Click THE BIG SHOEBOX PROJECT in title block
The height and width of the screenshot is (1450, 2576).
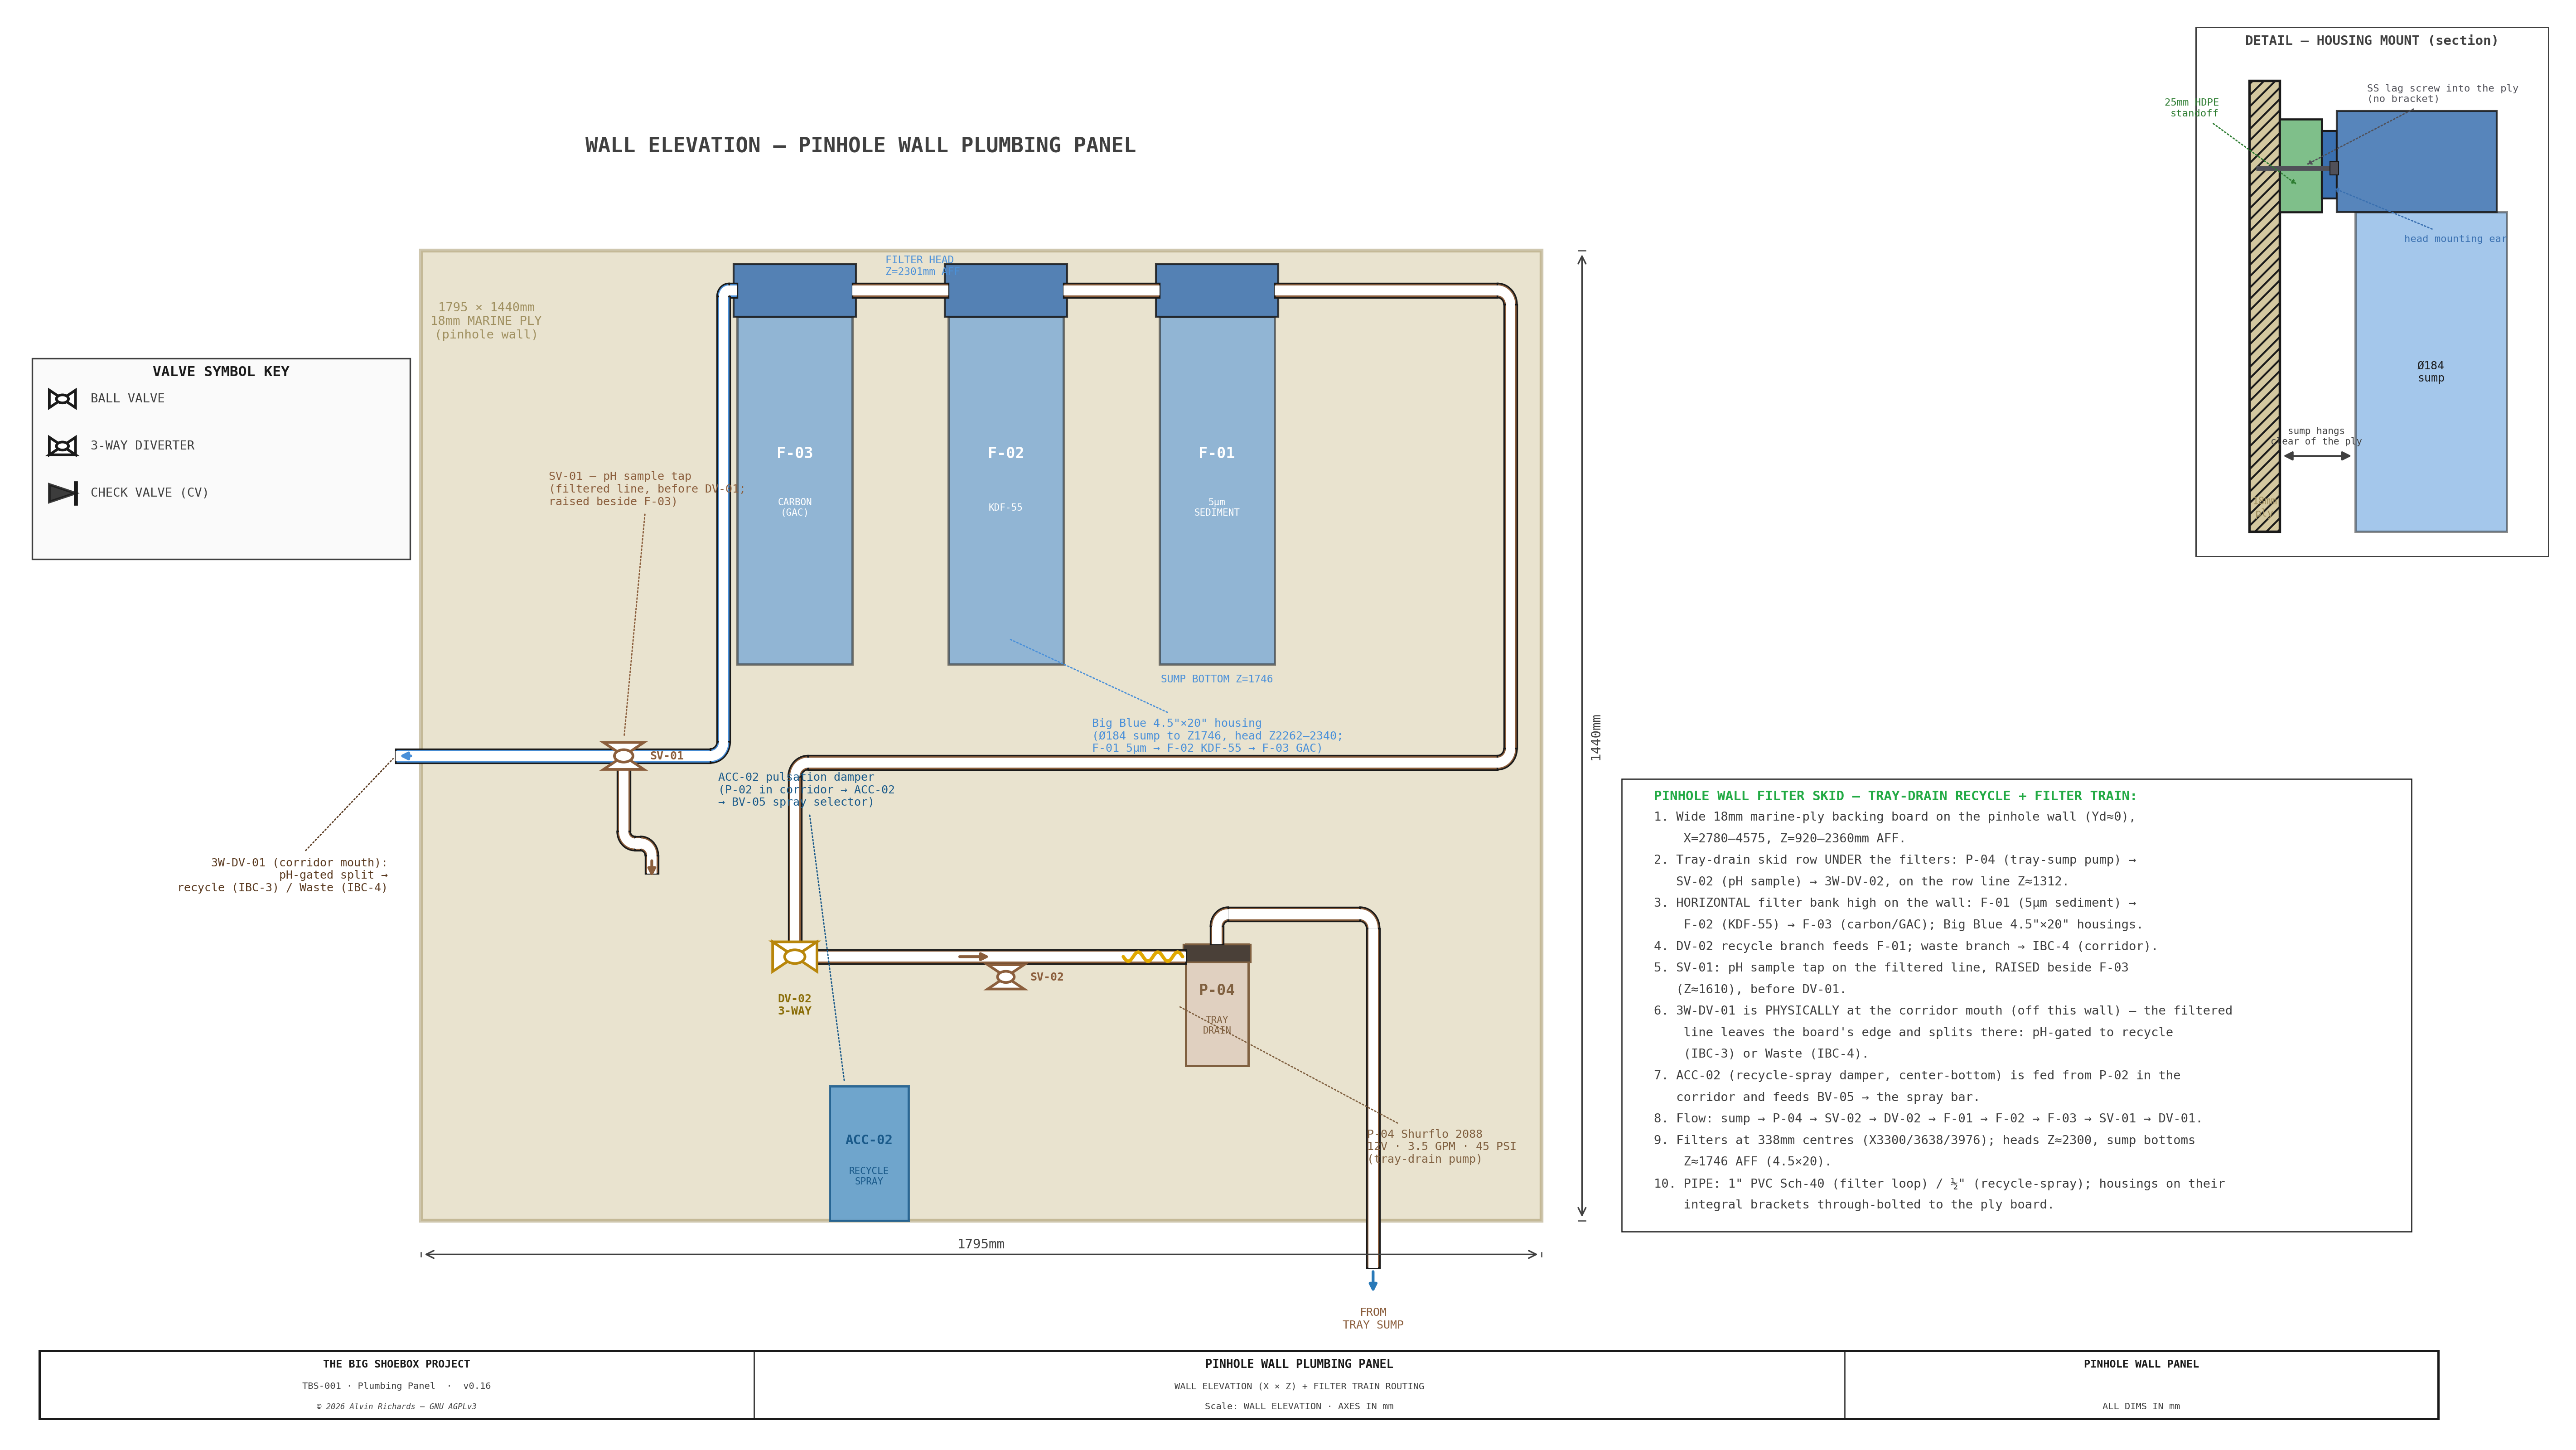tap(396, 1364)
